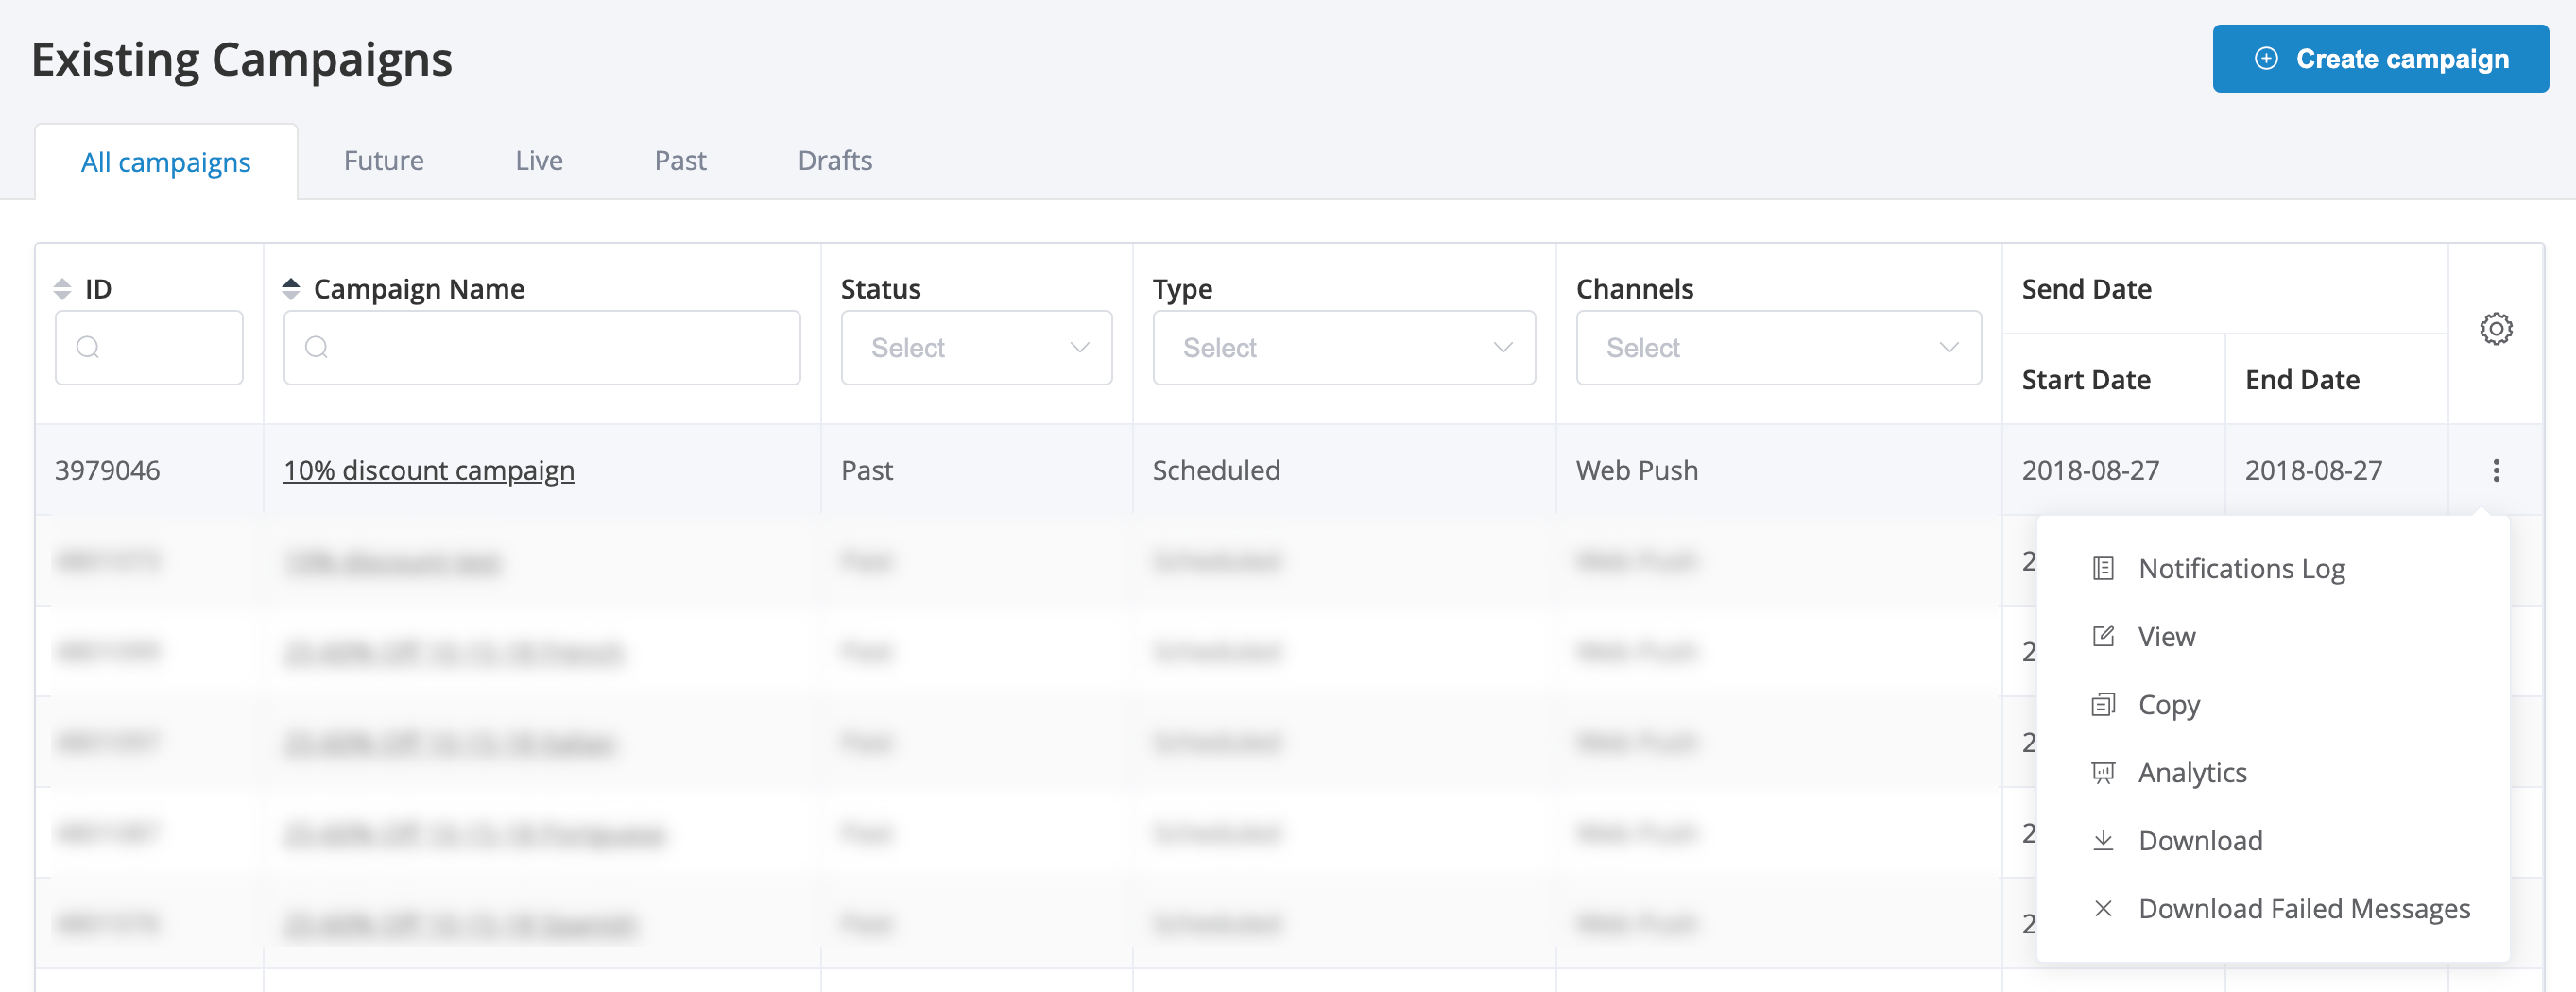Open the Drafts tab
This screenshot has height=992, width=2576.
(835, 160)
